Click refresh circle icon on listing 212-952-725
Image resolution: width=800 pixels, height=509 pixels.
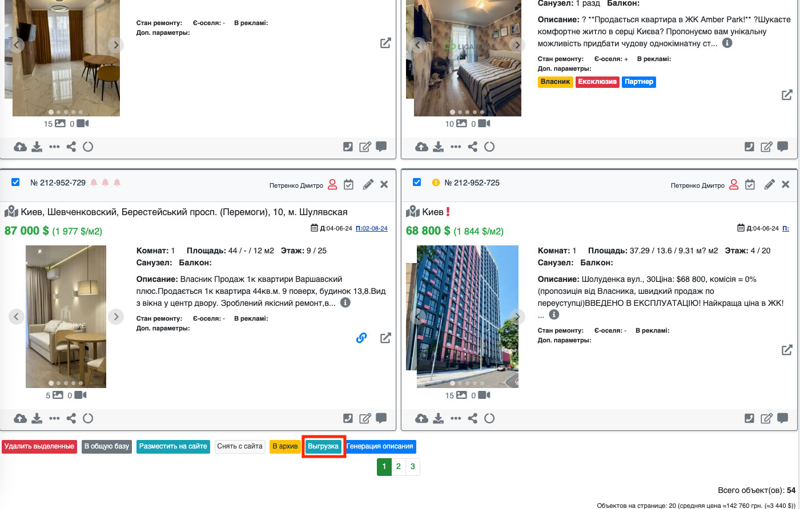pos(489,418)
